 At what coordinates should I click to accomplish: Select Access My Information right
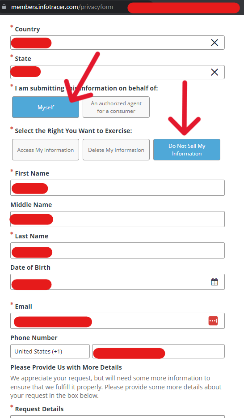46,150
